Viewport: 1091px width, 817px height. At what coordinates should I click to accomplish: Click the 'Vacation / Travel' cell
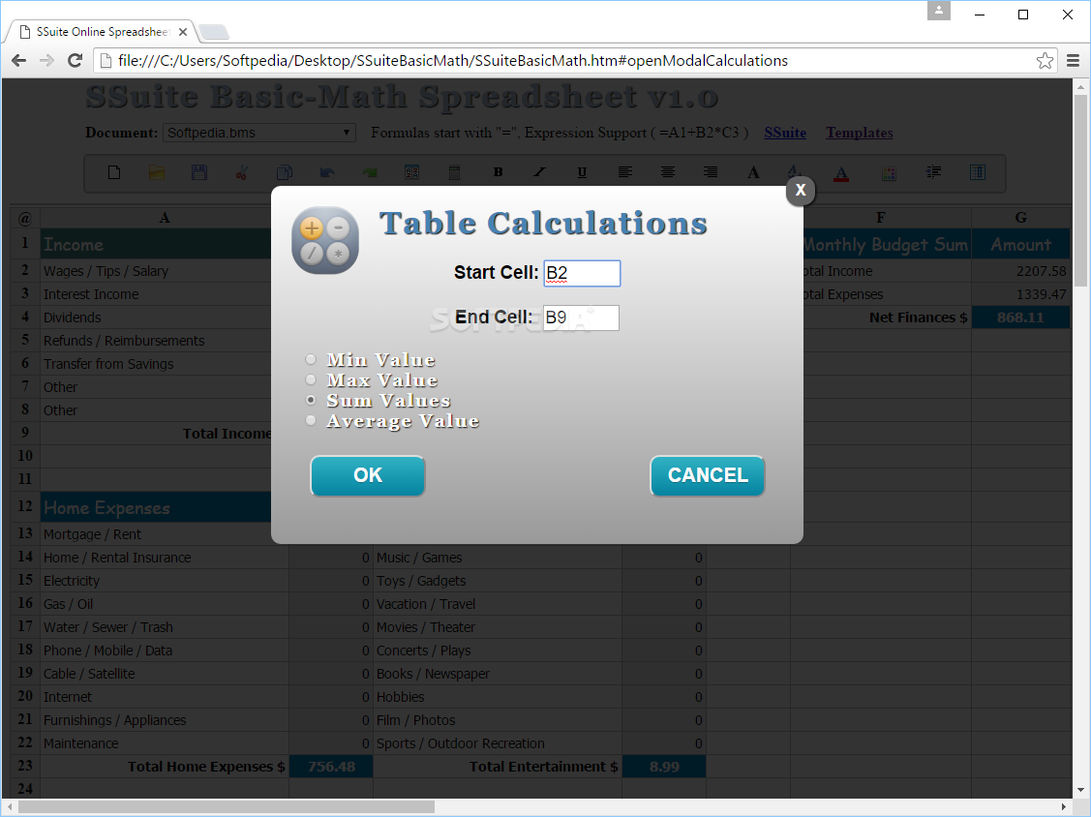(497, 604)
